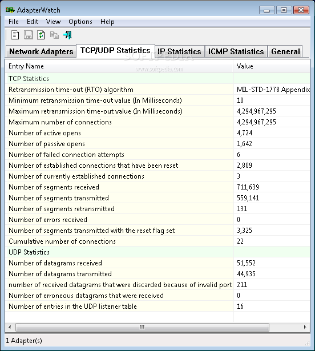Select the Retransmission time-out (RTO) algorithm row
This screenshot has height=351, width=315.
157,90
